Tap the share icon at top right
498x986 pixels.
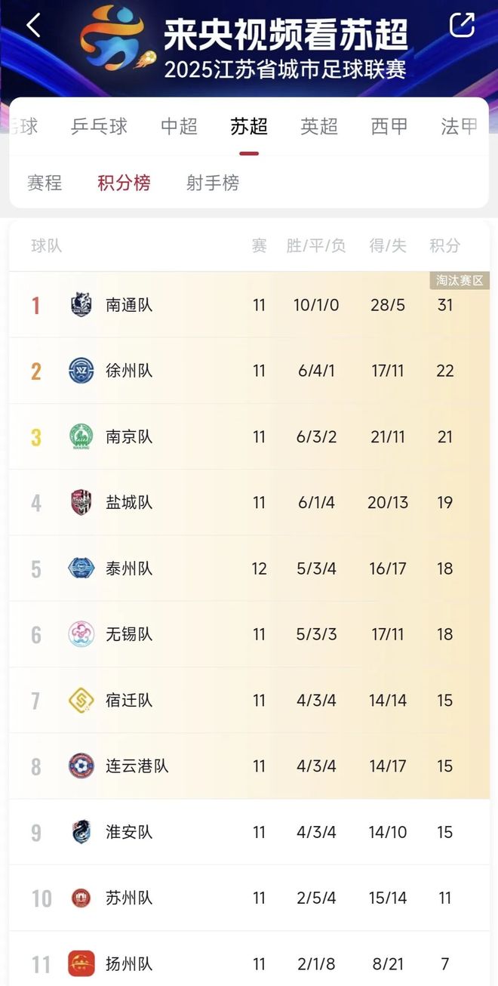point(462,26)
